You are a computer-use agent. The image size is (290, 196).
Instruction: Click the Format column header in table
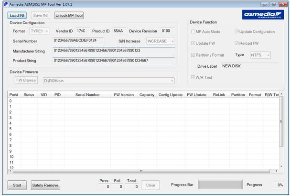click(x=255, y=95)
